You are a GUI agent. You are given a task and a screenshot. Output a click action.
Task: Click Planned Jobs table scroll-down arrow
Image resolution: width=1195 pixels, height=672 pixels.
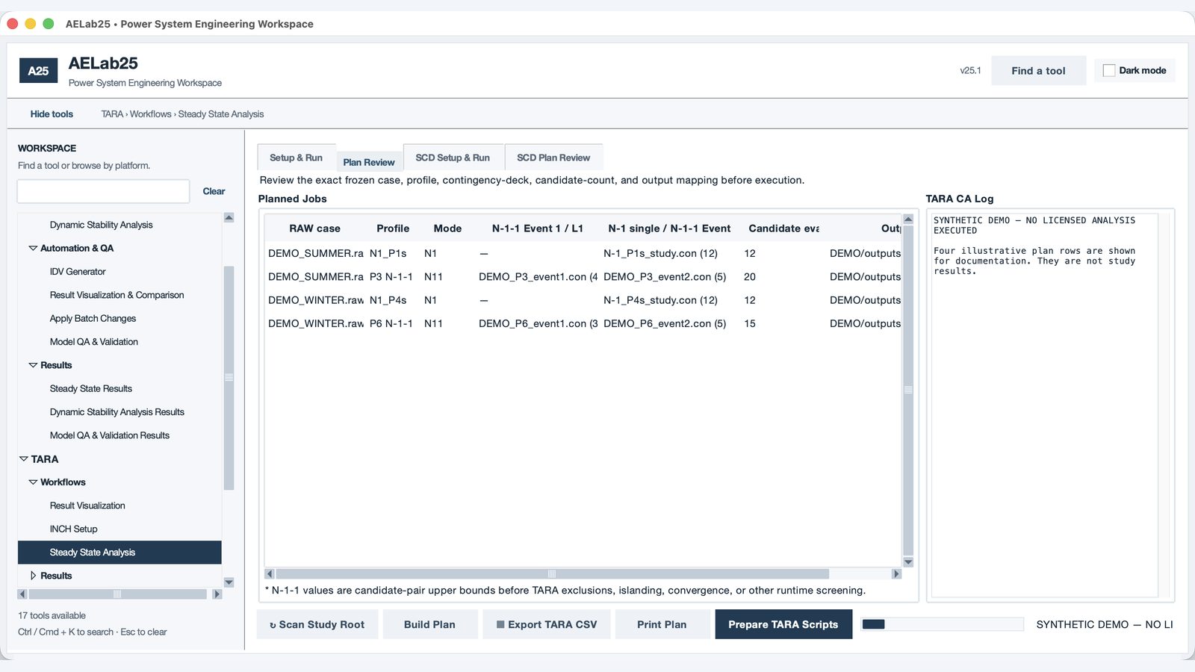[908, 562]
